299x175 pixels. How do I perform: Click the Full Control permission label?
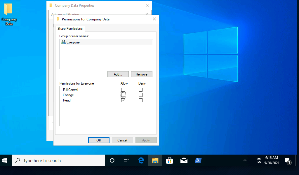[x=71, y=90]
